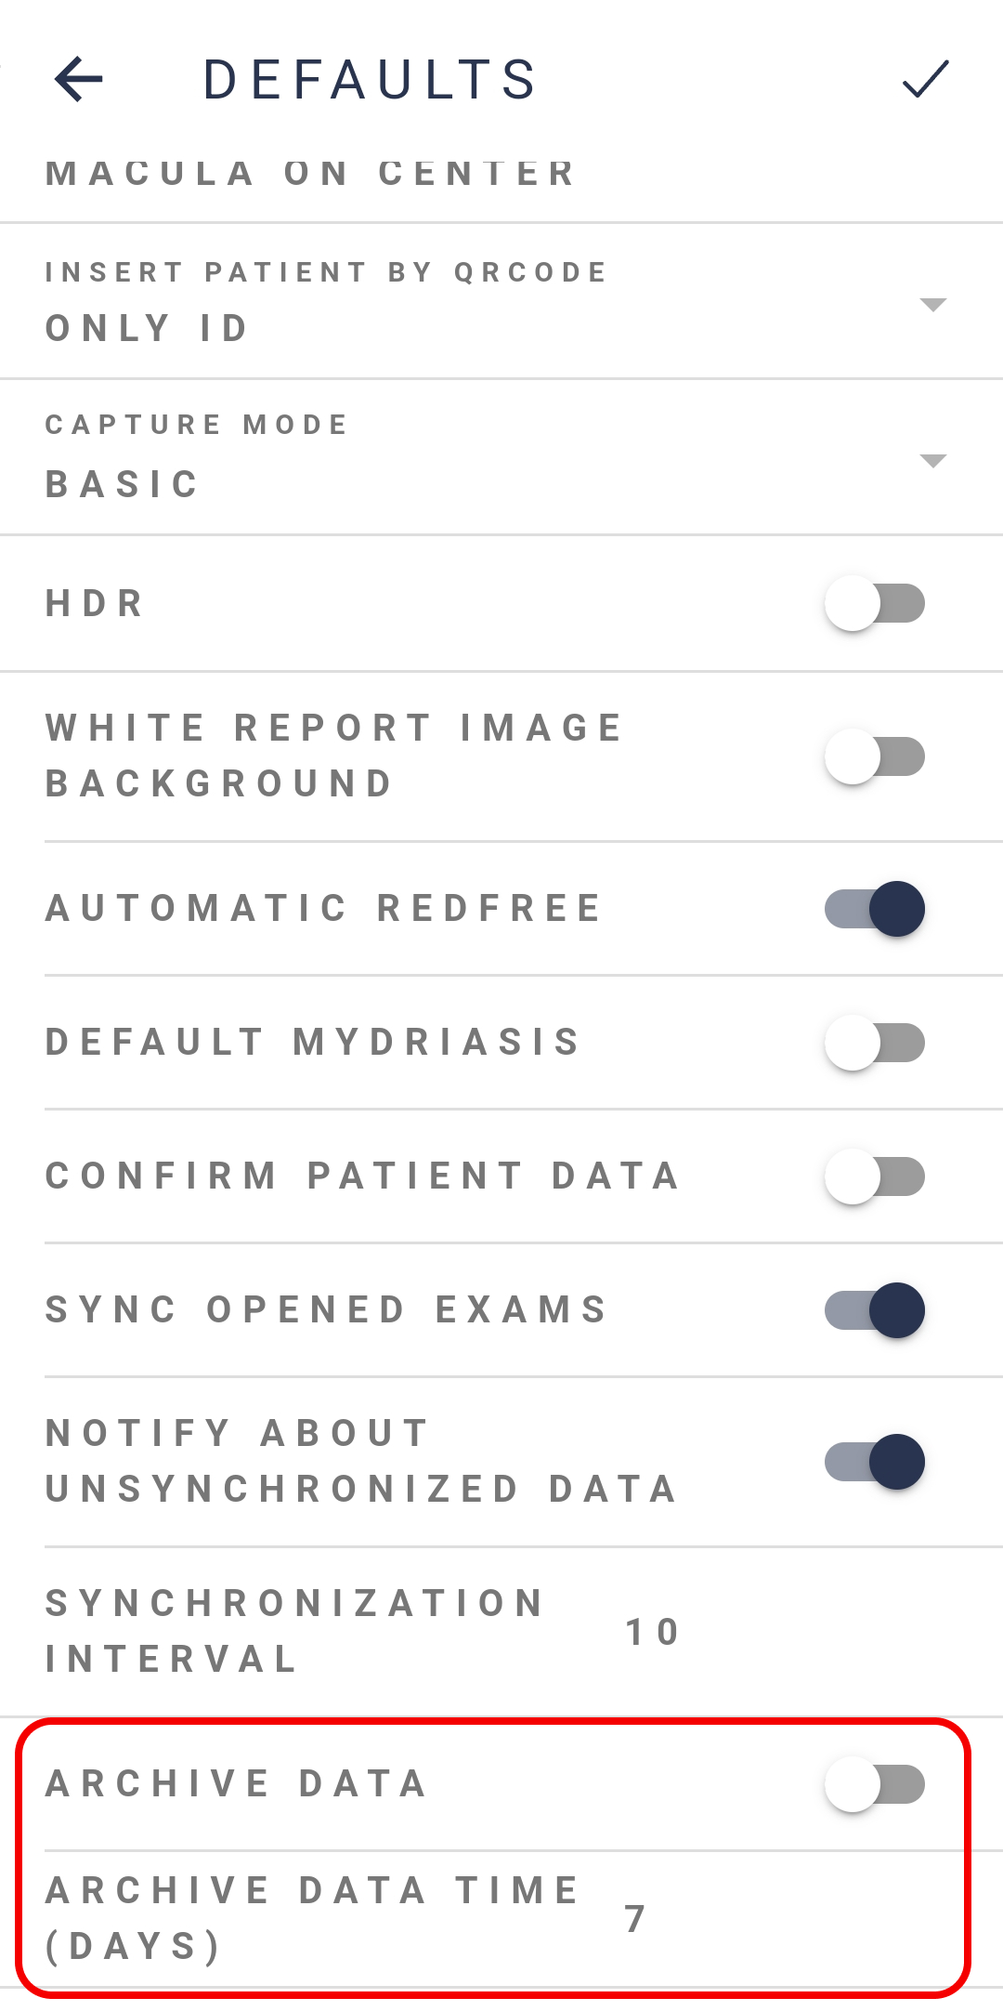The image size is (1003, 2011).
Task: Turn on White Report Image Background
Action: pos(875,756)
